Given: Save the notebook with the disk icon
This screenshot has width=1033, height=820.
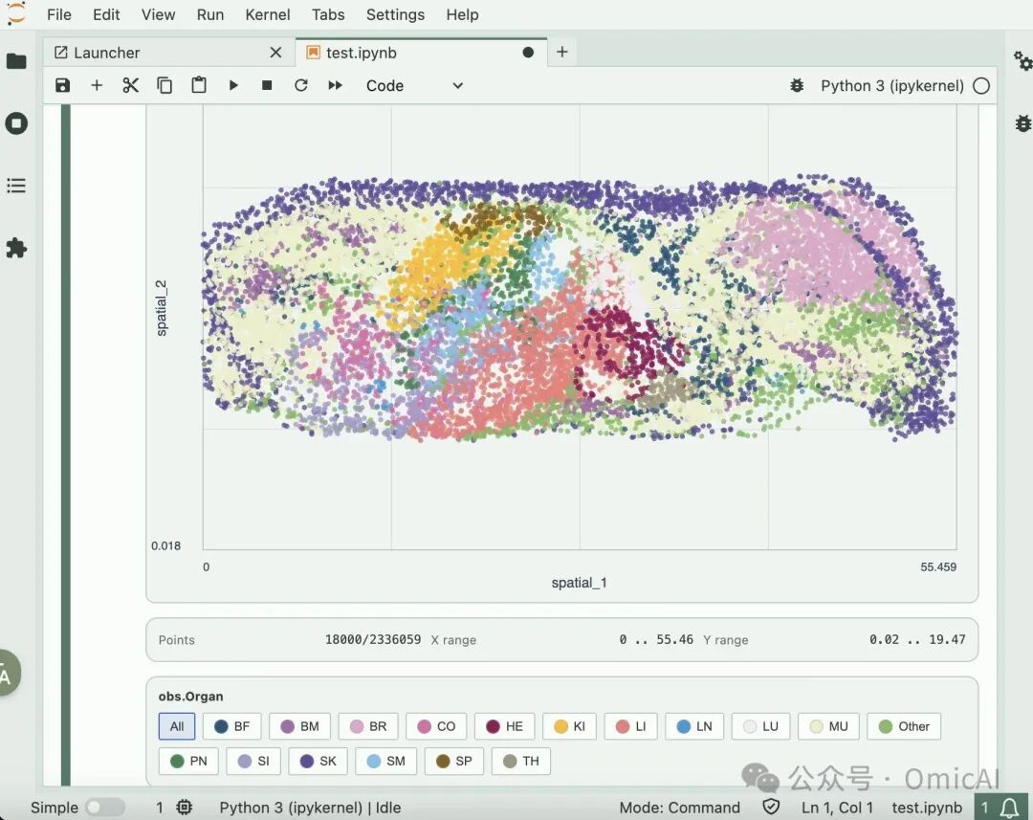Looking at the screenshot, I should click(62, 86).
